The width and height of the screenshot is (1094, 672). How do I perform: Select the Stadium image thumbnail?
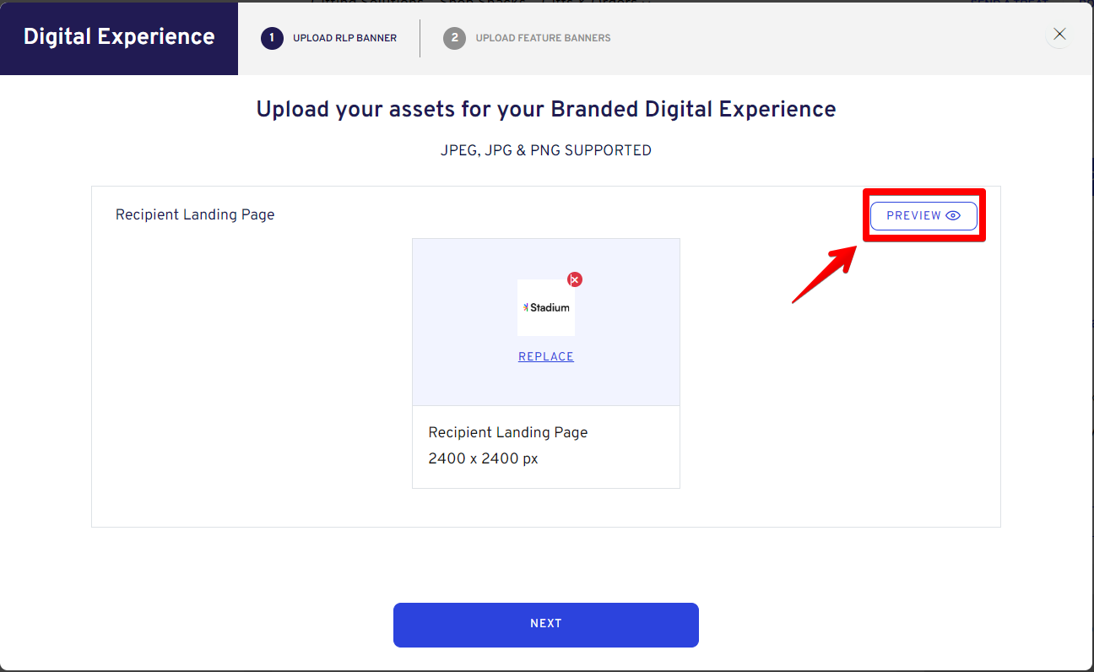(546, 308)
